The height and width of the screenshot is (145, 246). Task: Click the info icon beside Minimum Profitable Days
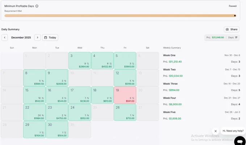tap(37, 6)
